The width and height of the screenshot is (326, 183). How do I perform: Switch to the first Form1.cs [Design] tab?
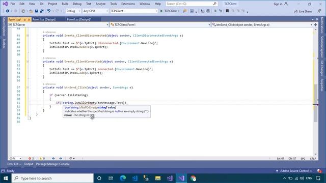click(44, 19)
